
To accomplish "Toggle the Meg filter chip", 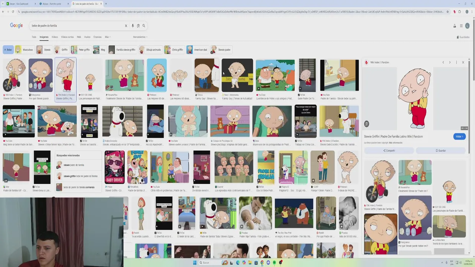I will tap(99, 50).
